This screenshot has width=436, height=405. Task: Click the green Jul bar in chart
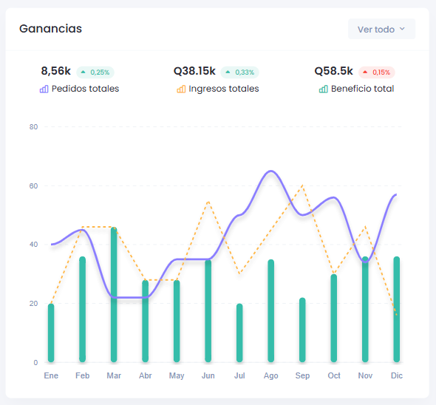239,333
